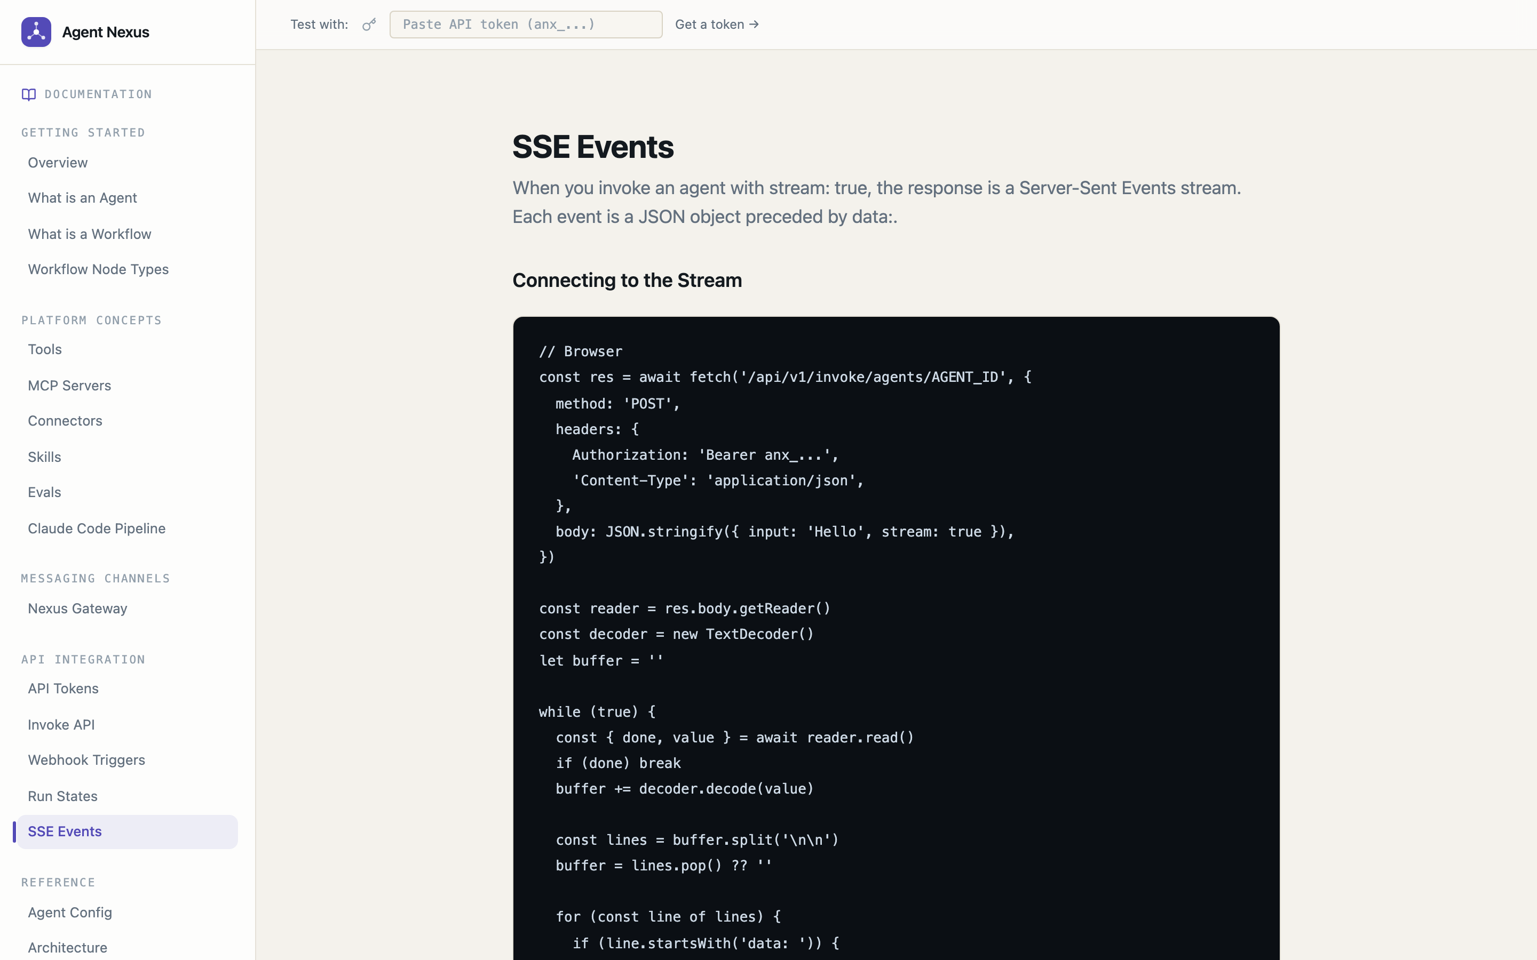
Task: Click the fetch invoke agents code line
Action: (x=785, y=377)
